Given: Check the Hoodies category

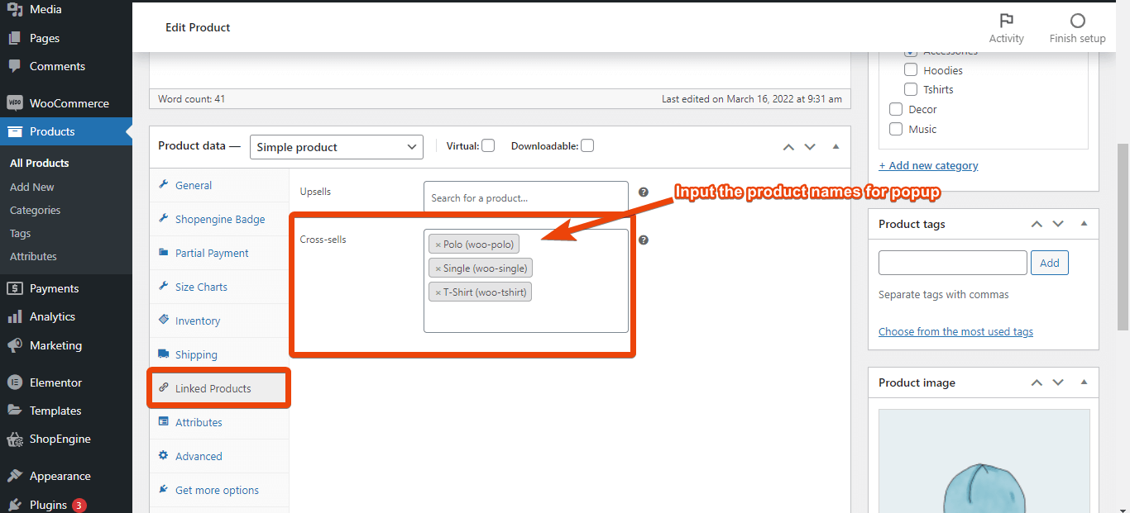Looking at the screenshot, I should coord(911,70).
